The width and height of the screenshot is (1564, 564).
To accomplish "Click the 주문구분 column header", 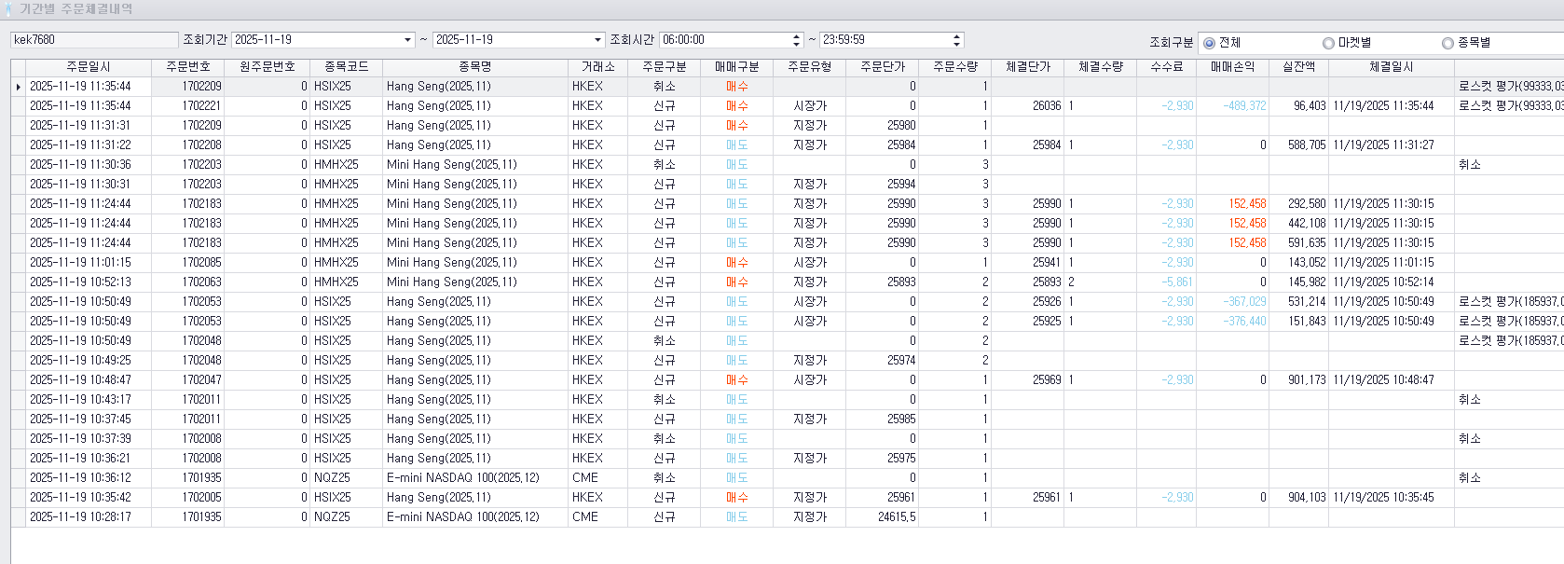I will click(x=665, y=67).
